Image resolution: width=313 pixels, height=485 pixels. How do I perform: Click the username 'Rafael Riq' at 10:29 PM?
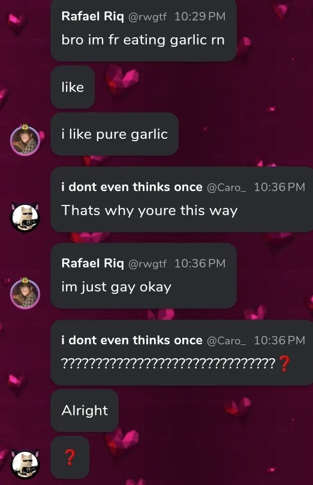tap(92, 16)
